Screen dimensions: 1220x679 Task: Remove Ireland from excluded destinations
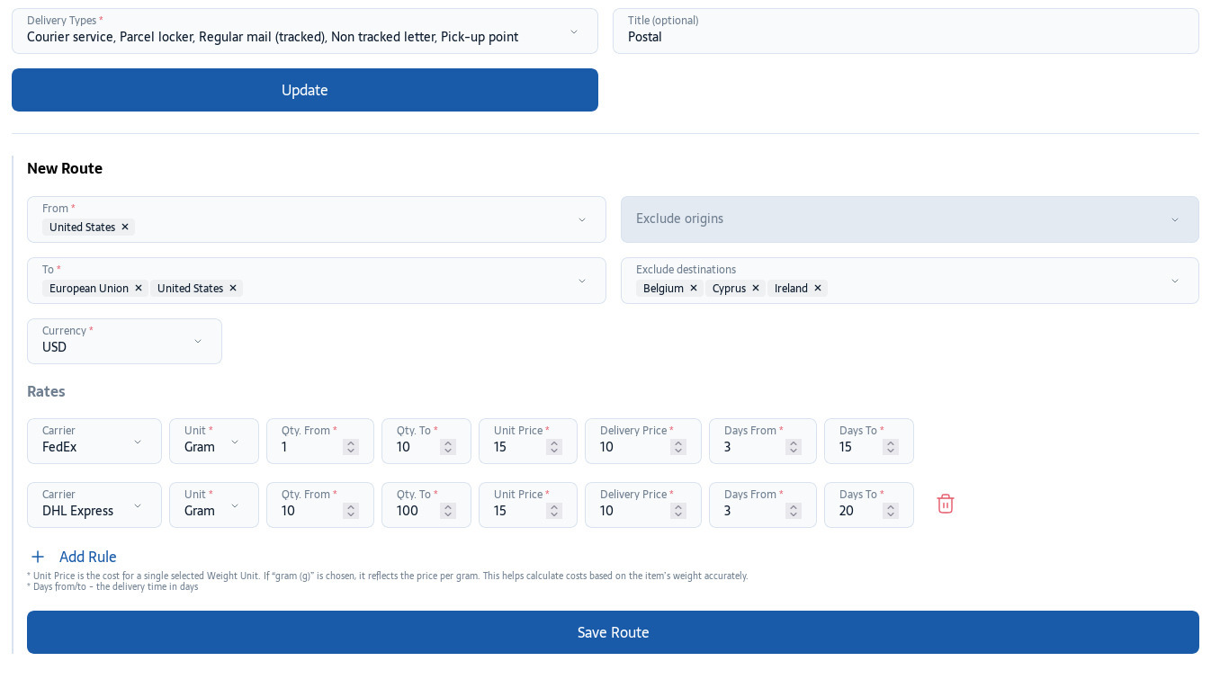click(818, 289)
